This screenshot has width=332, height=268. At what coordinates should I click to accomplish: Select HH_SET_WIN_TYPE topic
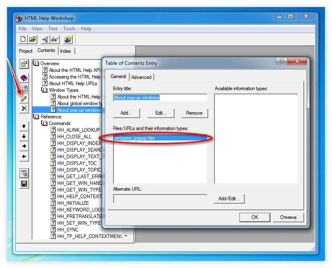(x=79, y=223)
